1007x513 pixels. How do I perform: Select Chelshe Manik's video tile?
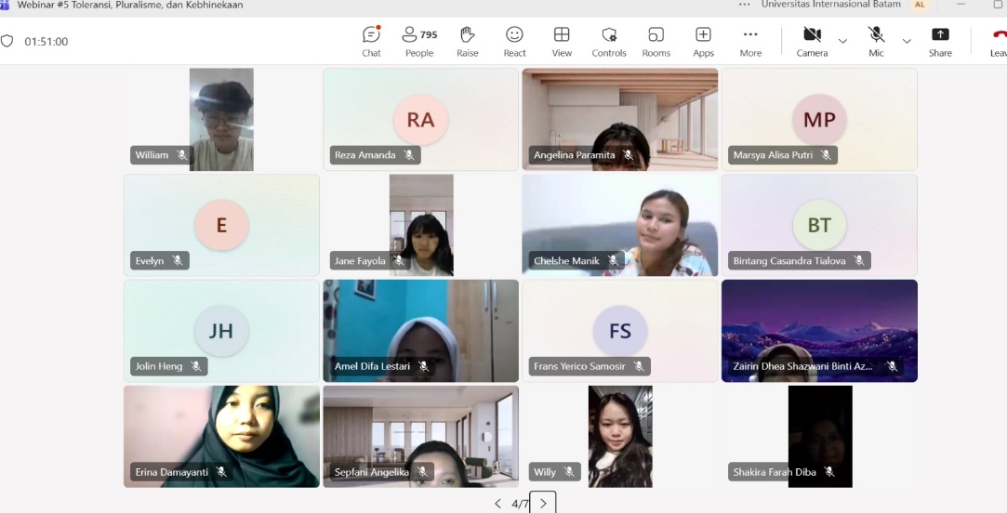619,224
